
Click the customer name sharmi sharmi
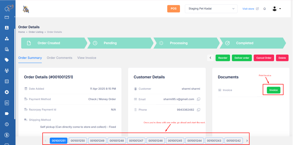tap(191, 89)
